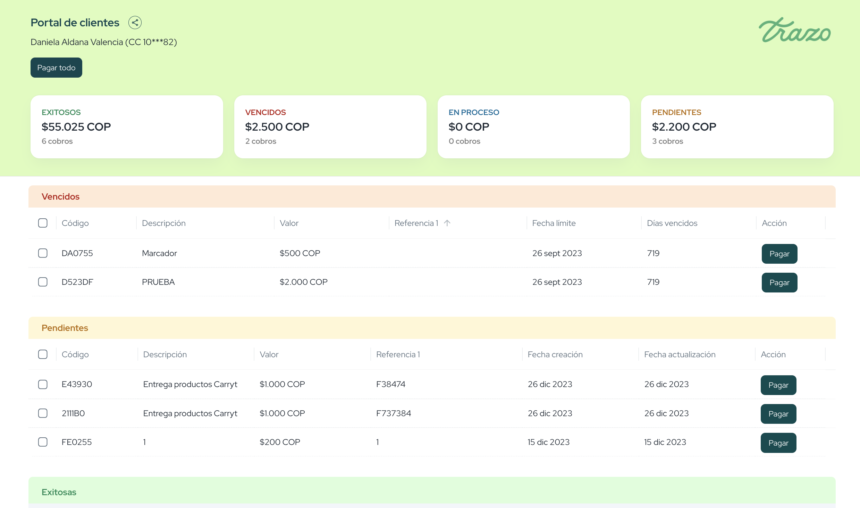Click the share icon beside Portal de clientes

[135, 22]
